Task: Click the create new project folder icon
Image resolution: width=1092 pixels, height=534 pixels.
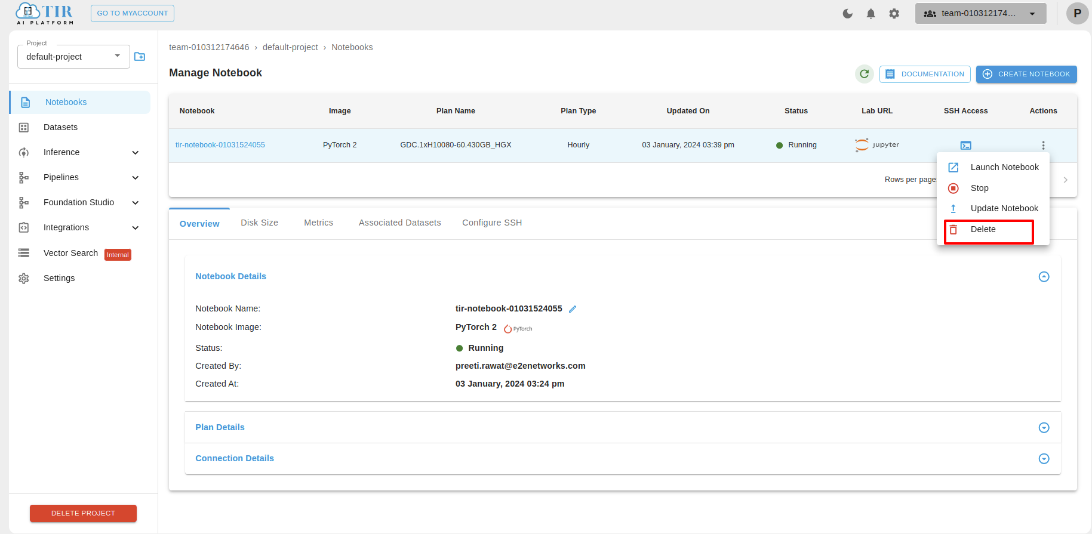Action: (140, 56)
